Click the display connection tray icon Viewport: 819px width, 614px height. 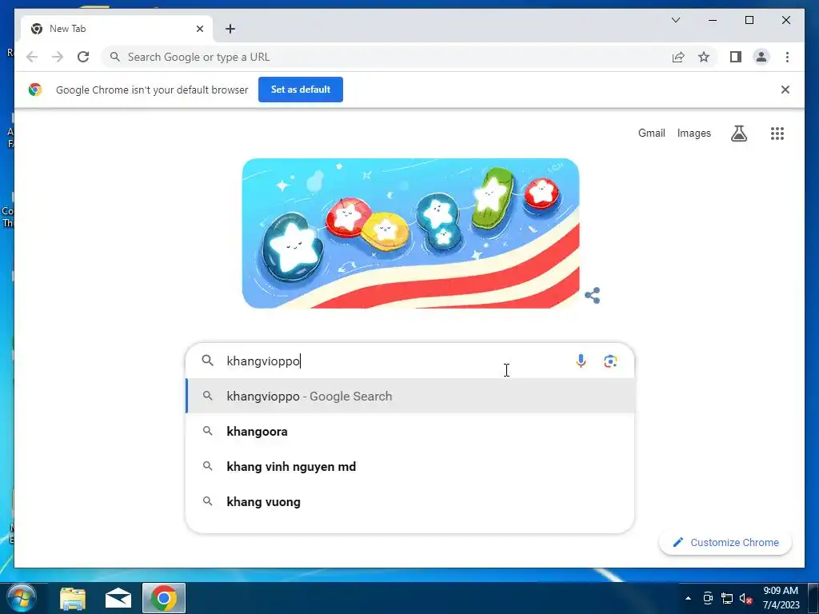tap(708, 598)
